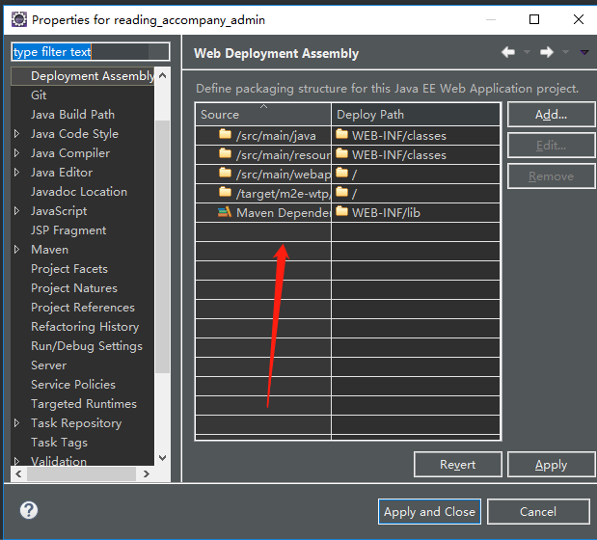Select the /src/main/webapp folder icon
597x540 pixels.
click(225, 174)
